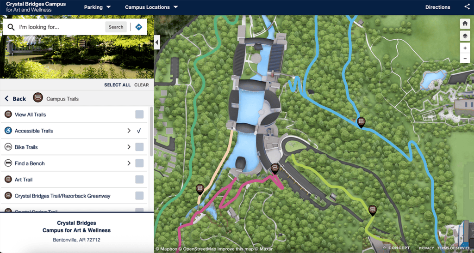
Task: Click the share icon in header
Action: (x=467, y=7)
